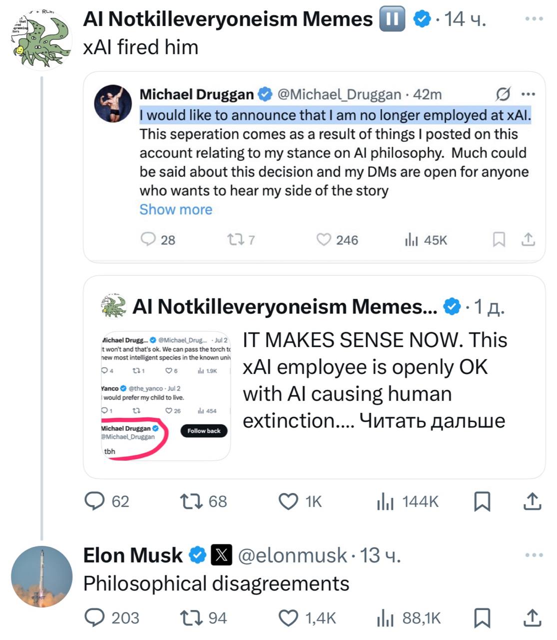Open Michael Druggan's profile avatar
Viewport: 557px width, 640px height.
click(113, 103)
